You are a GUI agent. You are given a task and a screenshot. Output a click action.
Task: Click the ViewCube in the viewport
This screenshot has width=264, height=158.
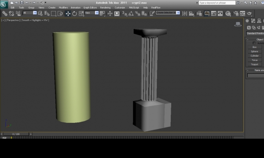tap(238, 24)
